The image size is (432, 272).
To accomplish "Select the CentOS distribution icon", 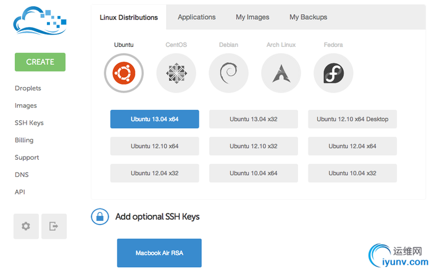I will (x=177, y=73).
